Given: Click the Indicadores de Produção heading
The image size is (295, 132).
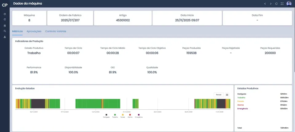Looking at the screenshot, I should [29, 41].
